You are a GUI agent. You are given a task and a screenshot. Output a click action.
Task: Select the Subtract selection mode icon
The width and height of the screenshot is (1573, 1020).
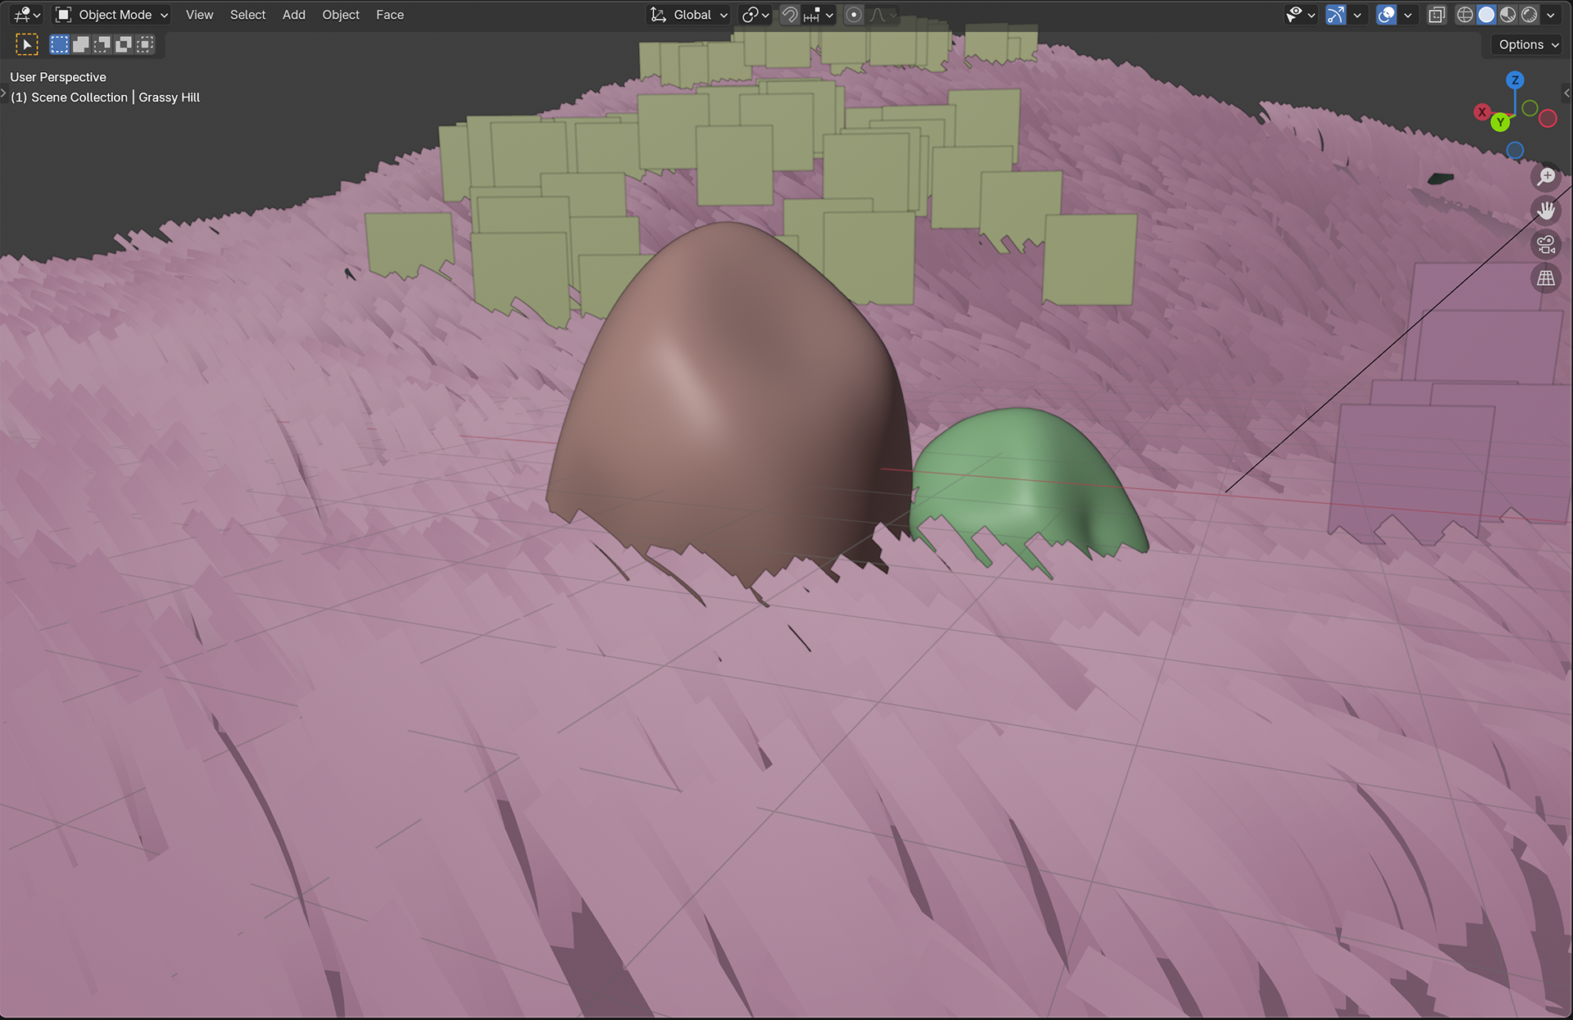click(x=102, y=44)
